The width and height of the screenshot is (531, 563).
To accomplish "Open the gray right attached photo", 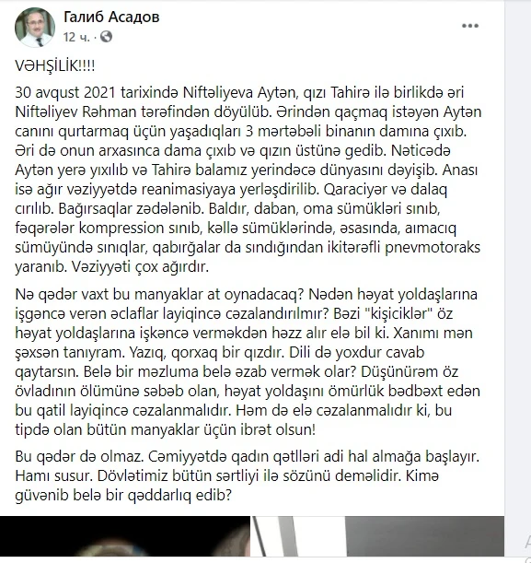I will click(x=424, y=536).
